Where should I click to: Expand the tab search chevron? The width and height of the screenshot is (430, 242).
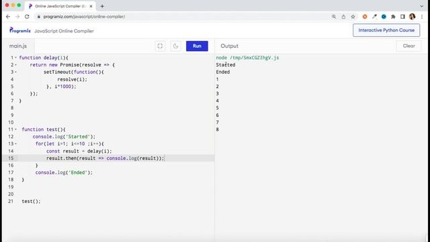pyautogui.click(x=422, y=6)
